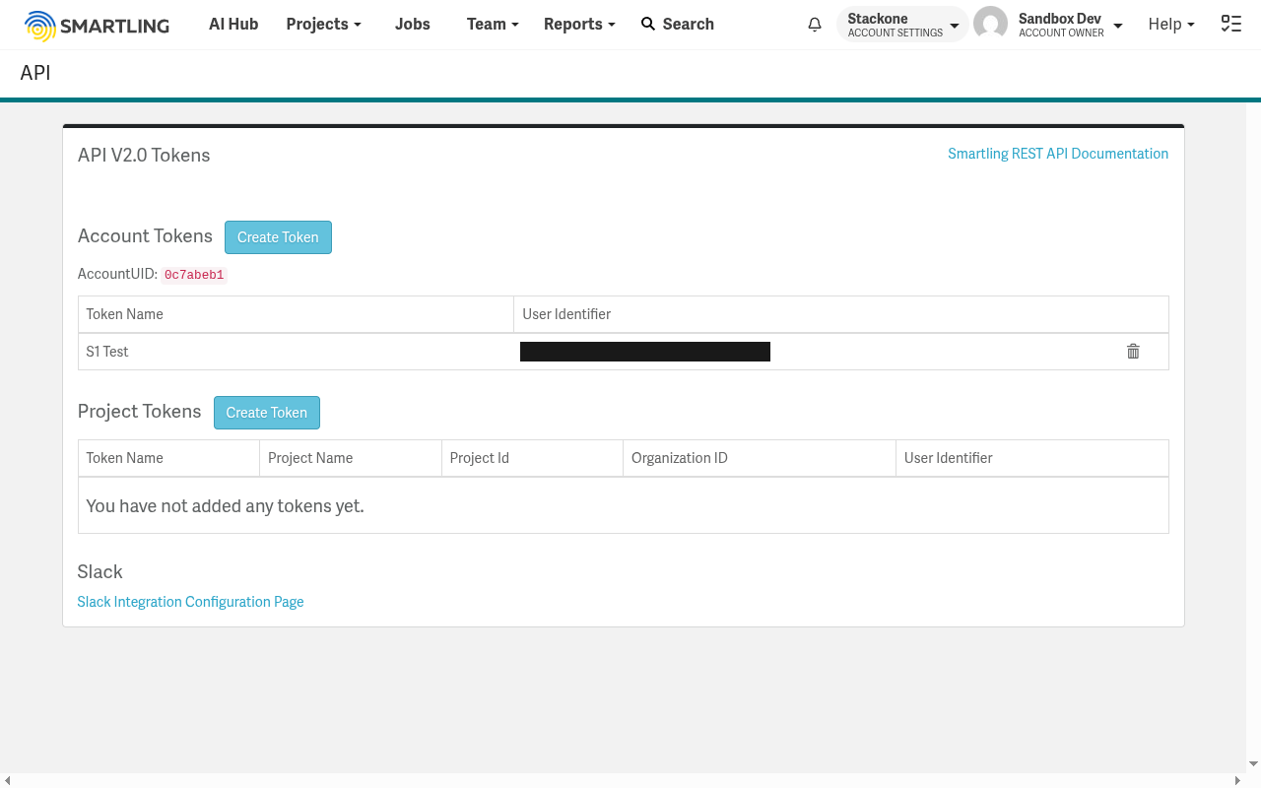
Task: Open the checklist icon at top right
Action: 1230,25
